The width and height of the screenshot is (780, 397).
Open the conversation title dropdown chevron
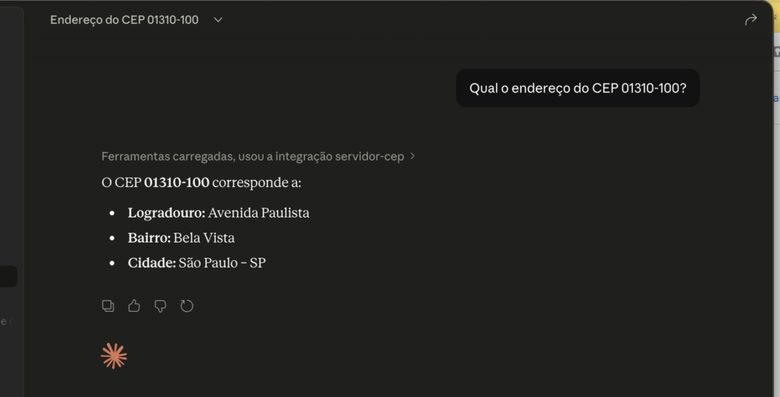218,20
